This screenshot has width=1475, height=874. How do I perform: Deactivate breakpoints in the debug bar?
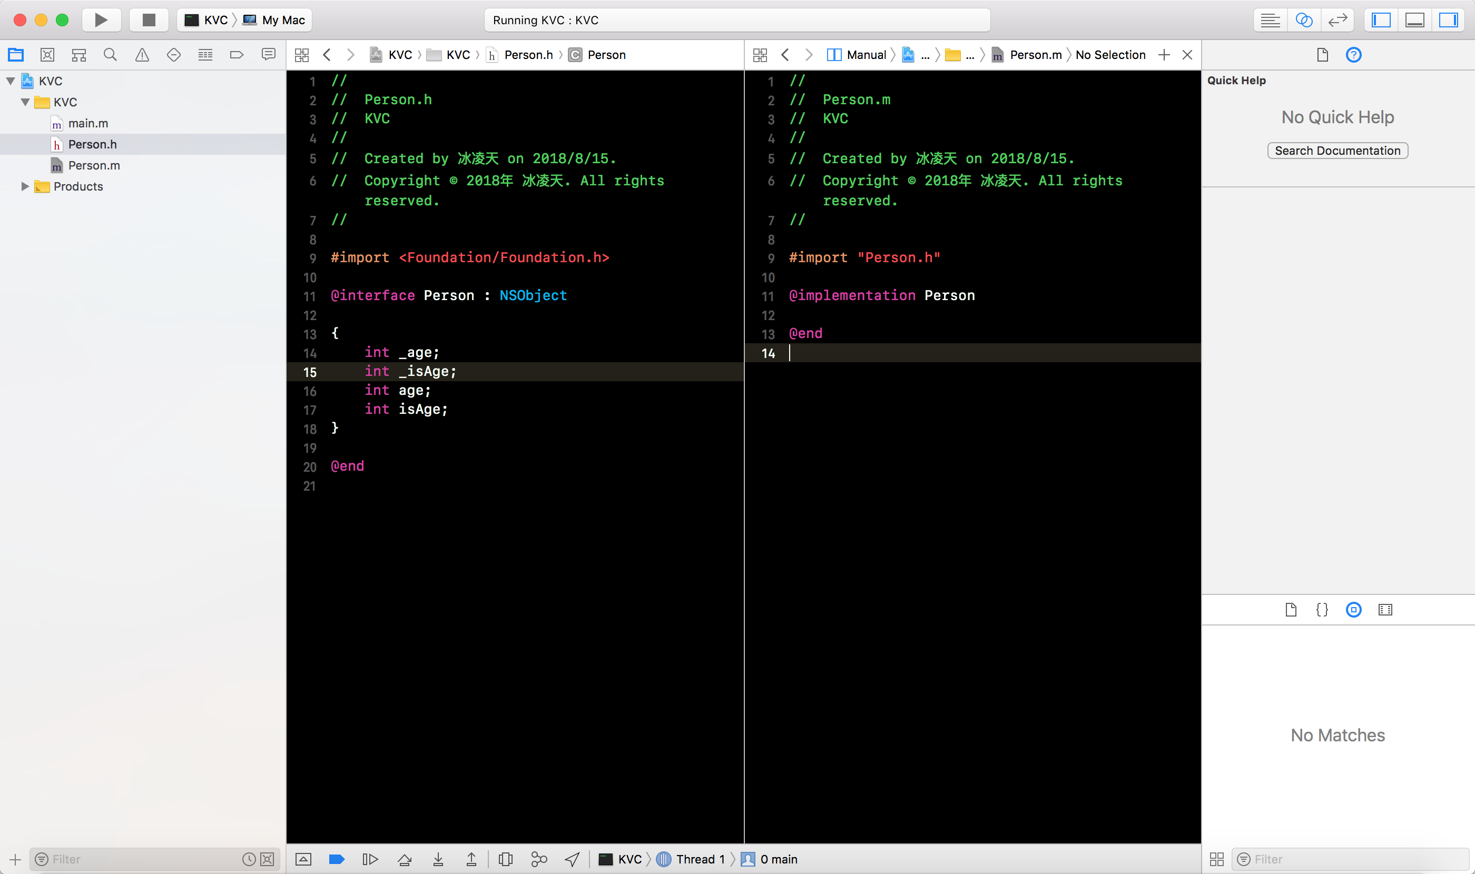pyautogui.click(x=337, y=859)
